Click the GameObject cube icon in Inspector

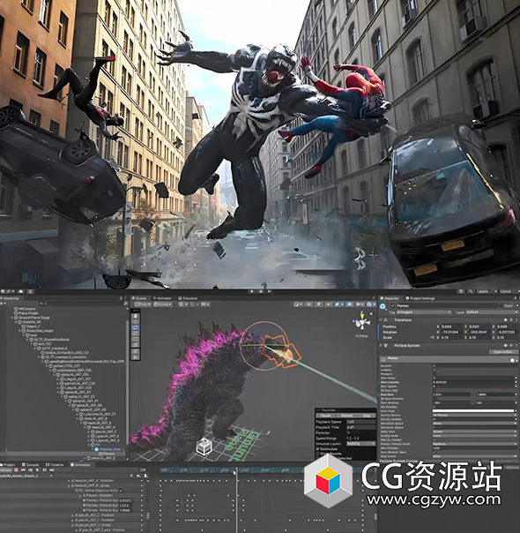click(x=383, y=306)
